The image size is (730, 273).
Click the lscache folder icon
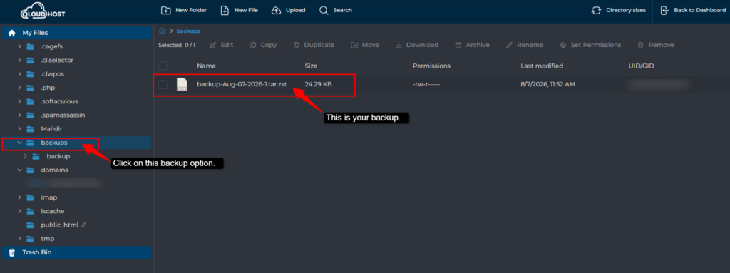[x=30, y=211]
